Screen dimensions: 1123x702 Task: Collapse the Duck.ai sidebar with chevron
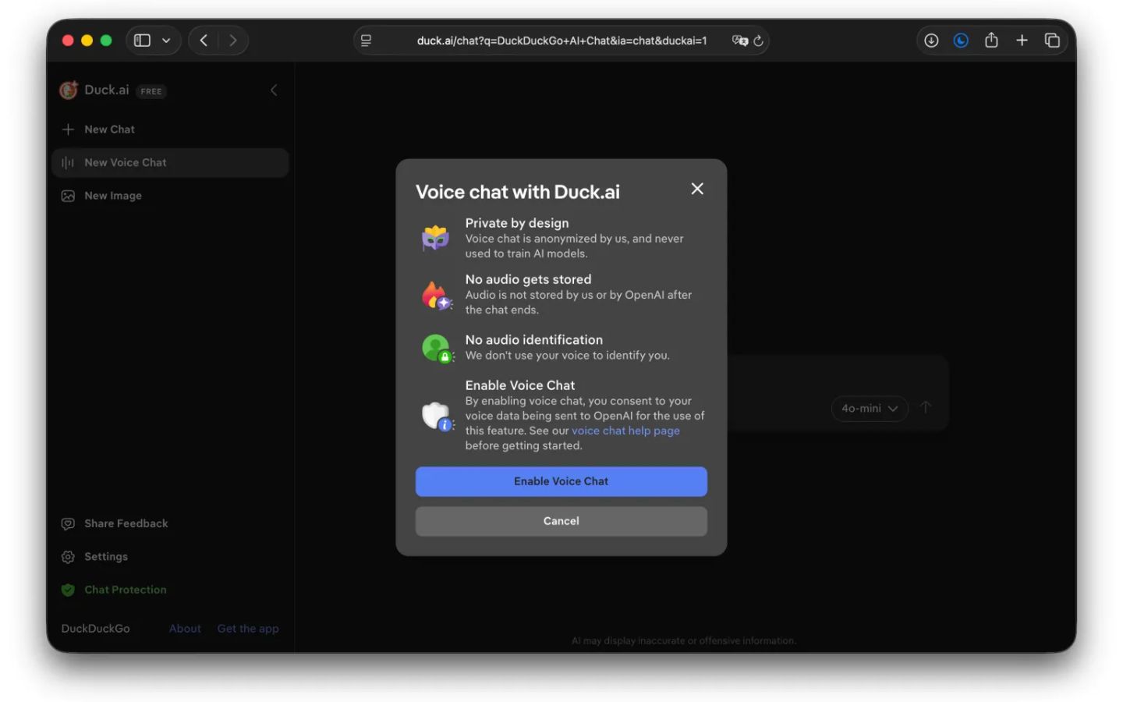tap(274, 90)
